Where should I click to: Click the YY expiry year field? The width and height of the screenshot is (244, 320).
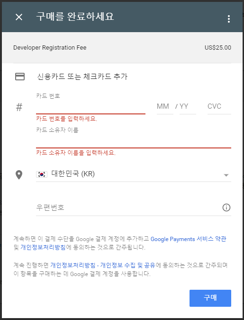point(188,106)
